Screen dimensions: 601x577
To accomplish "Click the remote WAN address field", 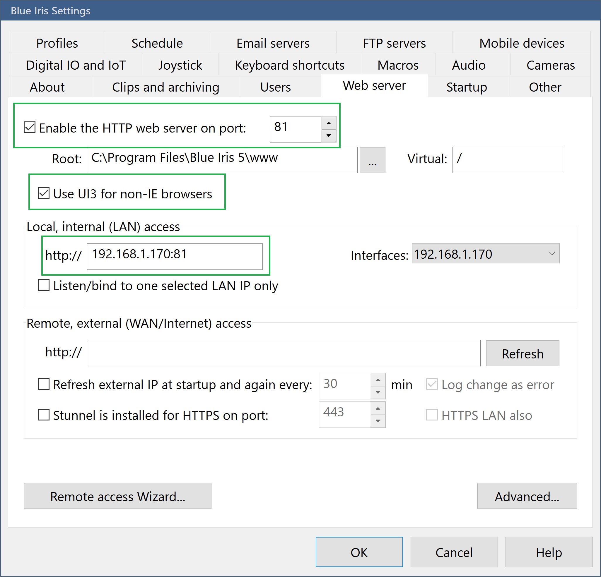I will click(x=284, y=353).
